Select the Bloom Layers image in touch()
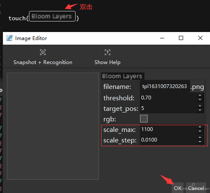Image resolution: width=210 pixels, height=193 pixels. (x=52, y=16)
